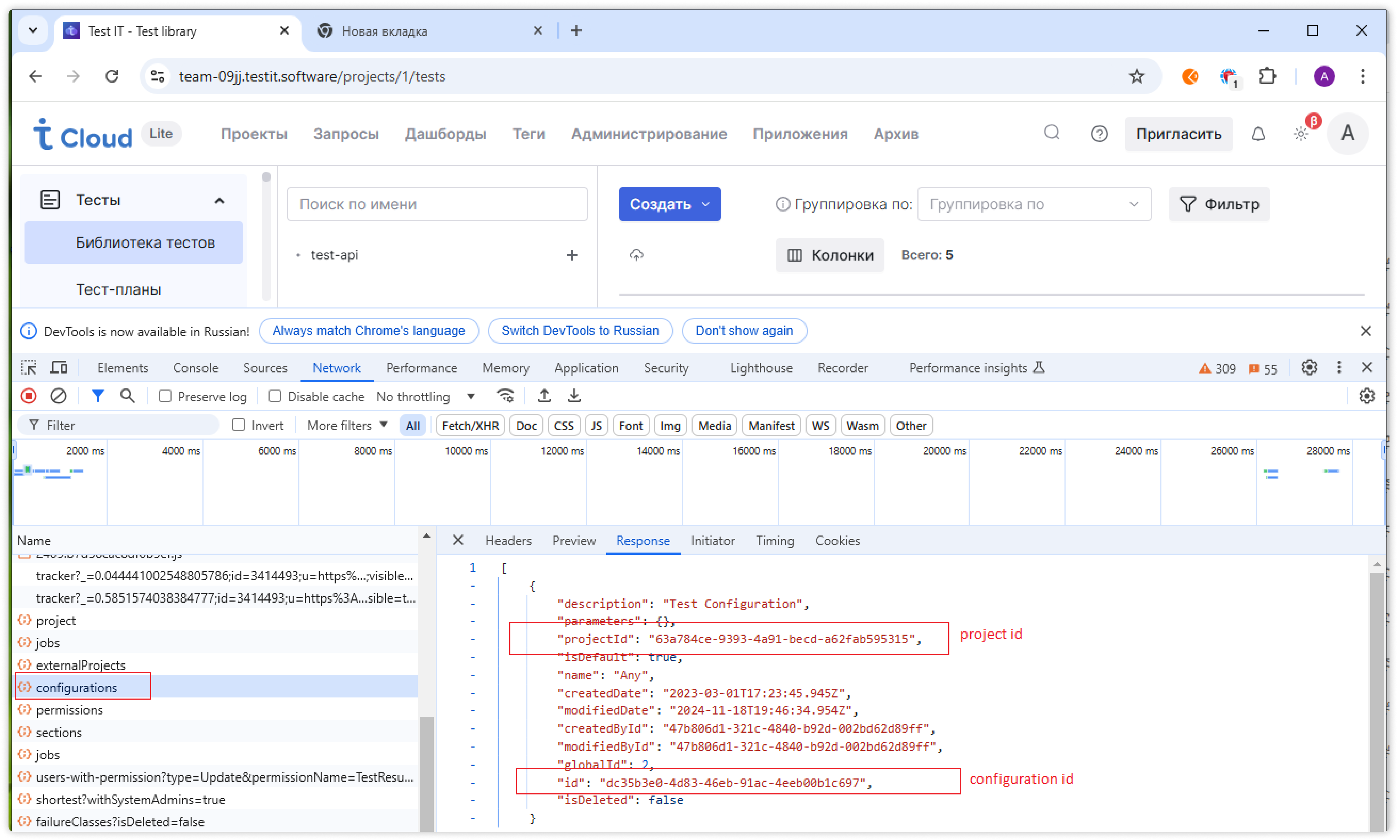Click the browser back arrow
This screenshot has height=840, width=1398.
pyautogui.click(x=35, y=76)
